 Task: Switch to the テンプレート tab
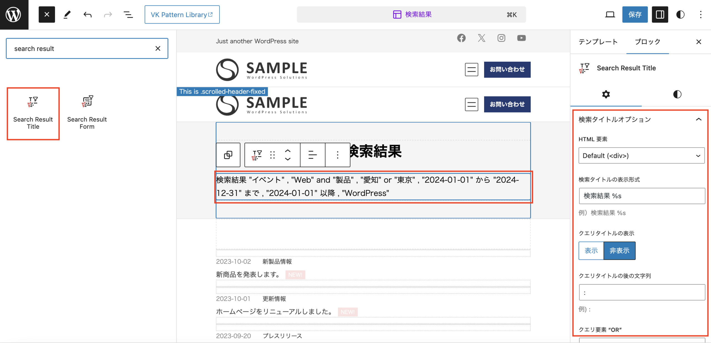[x=598, y=42]
